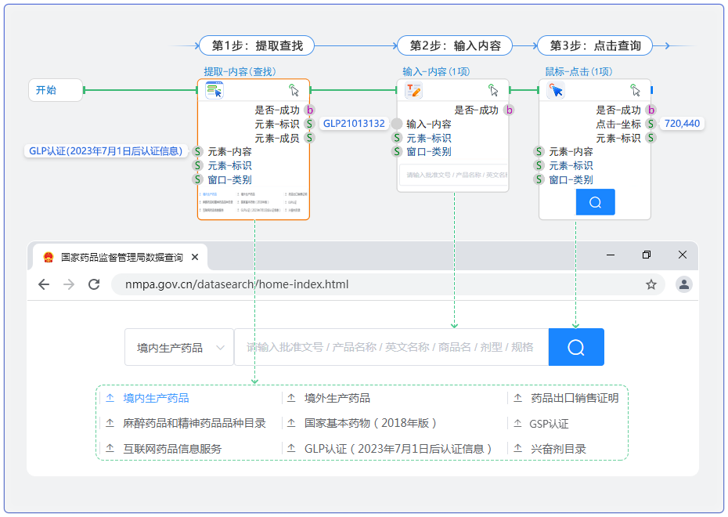Image resolution: width=728 pixels, height=517 pixels.
Task: Click the pointer picker icon in 提取-内容 node
Action: point(294,90)
